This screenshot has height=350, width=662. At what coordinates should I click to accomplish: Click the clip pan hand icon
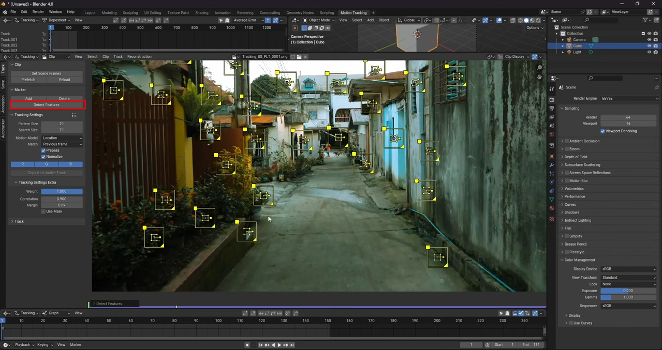[539, 77]
